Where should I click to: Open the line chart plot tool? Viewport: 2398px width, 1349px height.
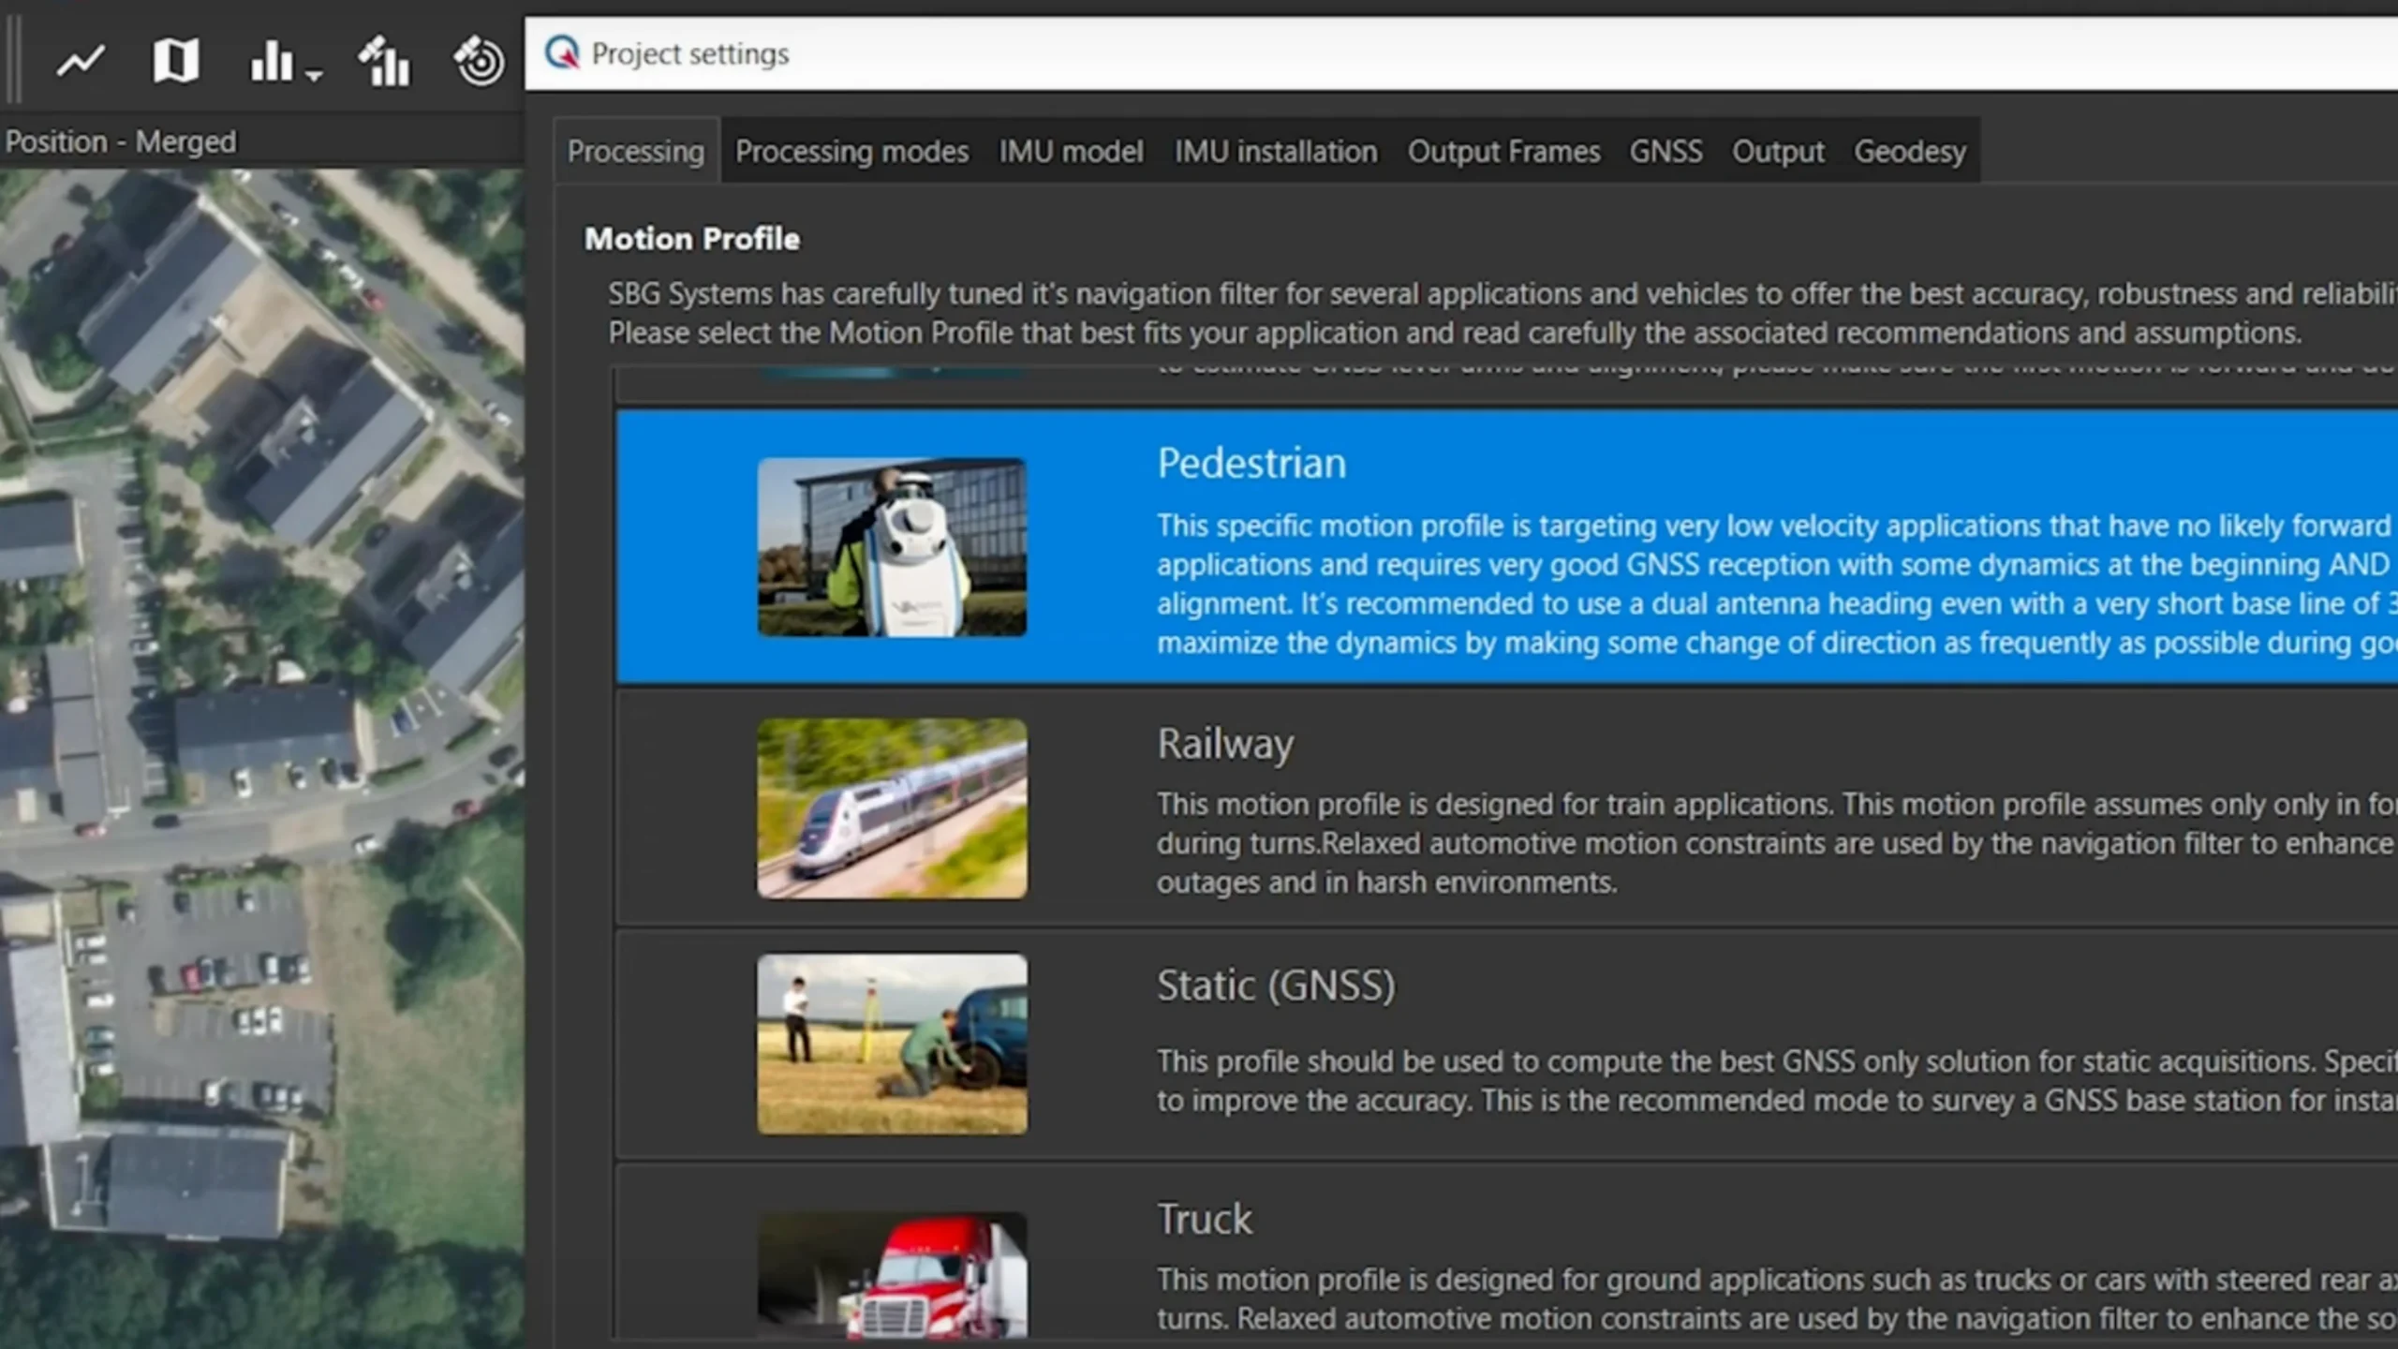[x=81, y=62]
